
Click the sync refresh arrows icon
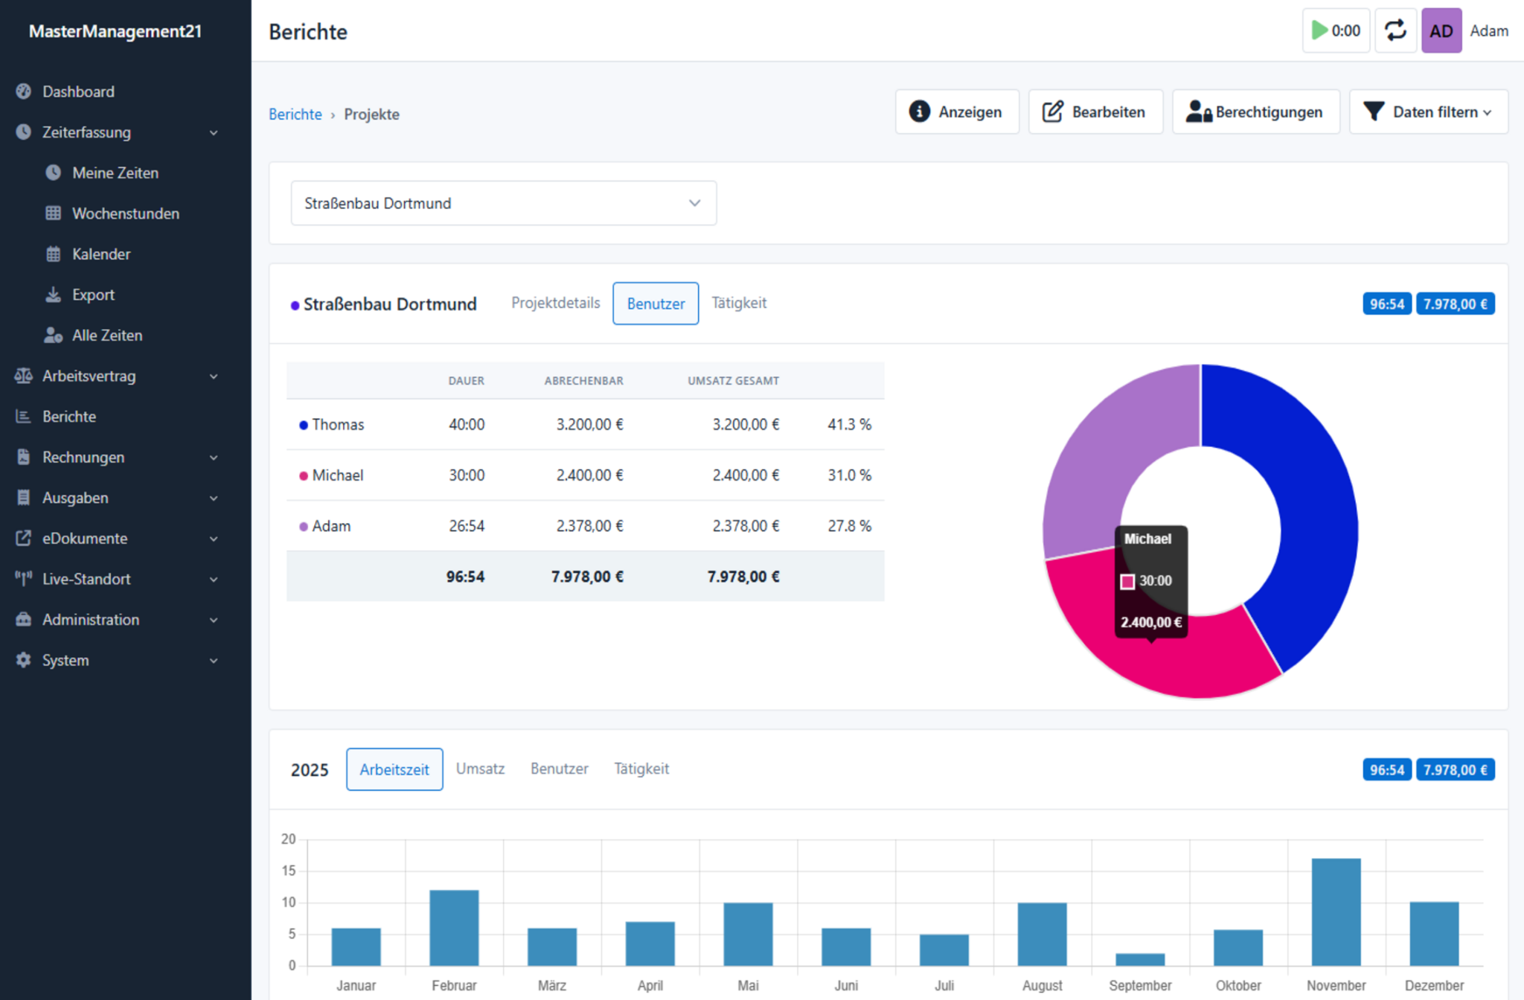click(1395, 31)
